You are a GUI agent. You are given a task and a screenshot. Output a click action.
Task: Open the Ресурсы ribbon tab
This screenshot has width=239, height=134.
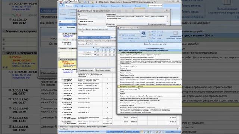[x=104, y=6]
